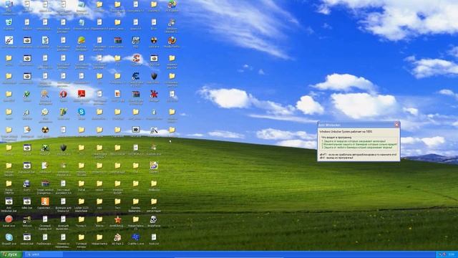This screenshot has height=258, width=458.
Task: Open the blue E-shaped program icon
Action: (x=135, y=76)
